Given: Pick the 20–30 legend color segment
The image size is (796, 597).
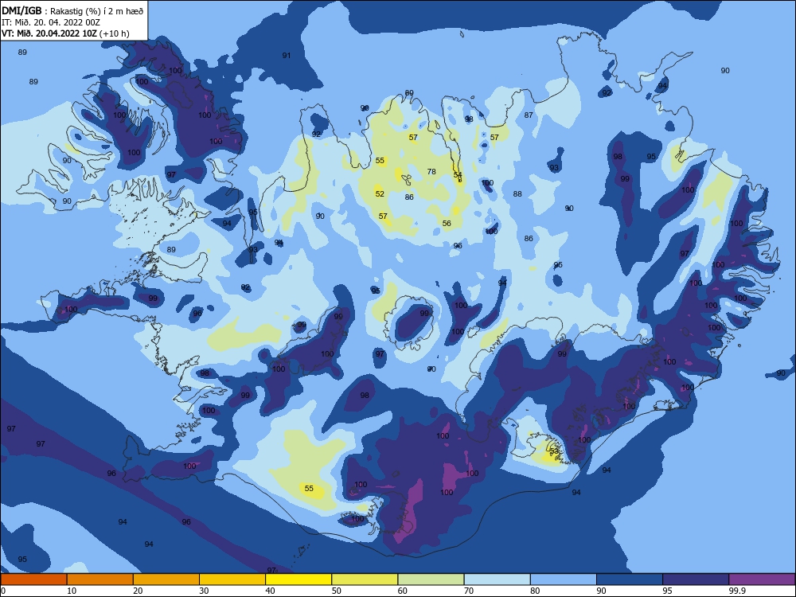Looking at the screenshot, I should [x=166, y=579].
